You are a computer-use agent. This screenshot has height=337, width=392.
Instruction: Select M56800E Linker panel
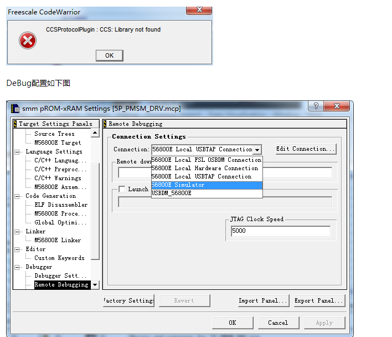[x=58, y=240]
